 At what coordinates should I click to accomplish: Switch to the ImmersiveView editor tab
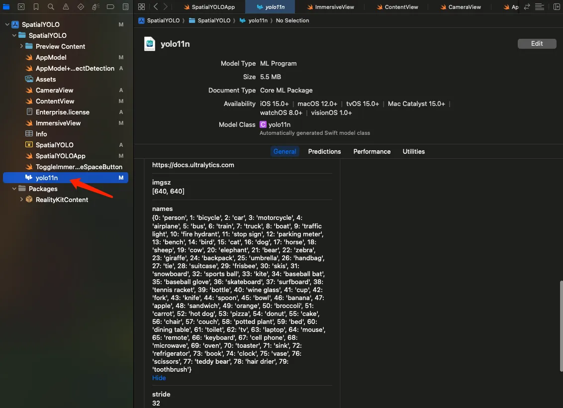330,7
